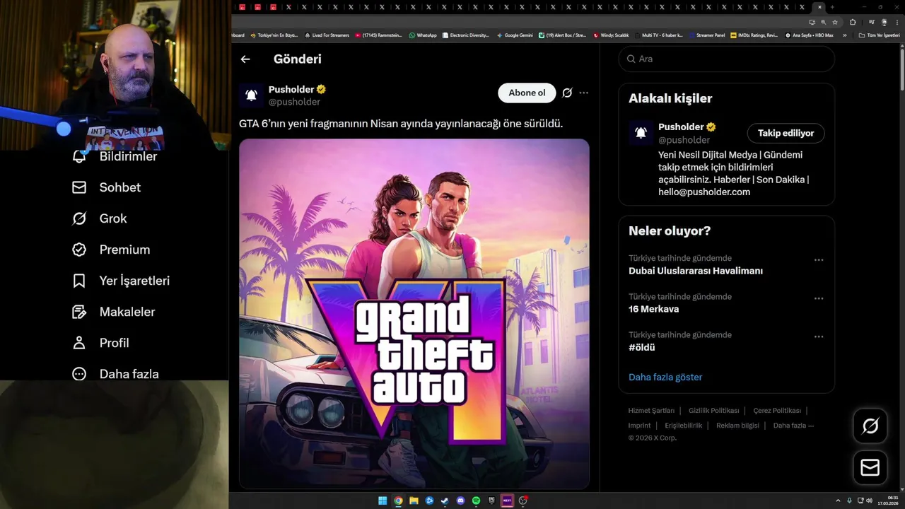Open the Pusholder name link in the post
The width and height of the screenshot is (905, 509).
coord(291,89)
